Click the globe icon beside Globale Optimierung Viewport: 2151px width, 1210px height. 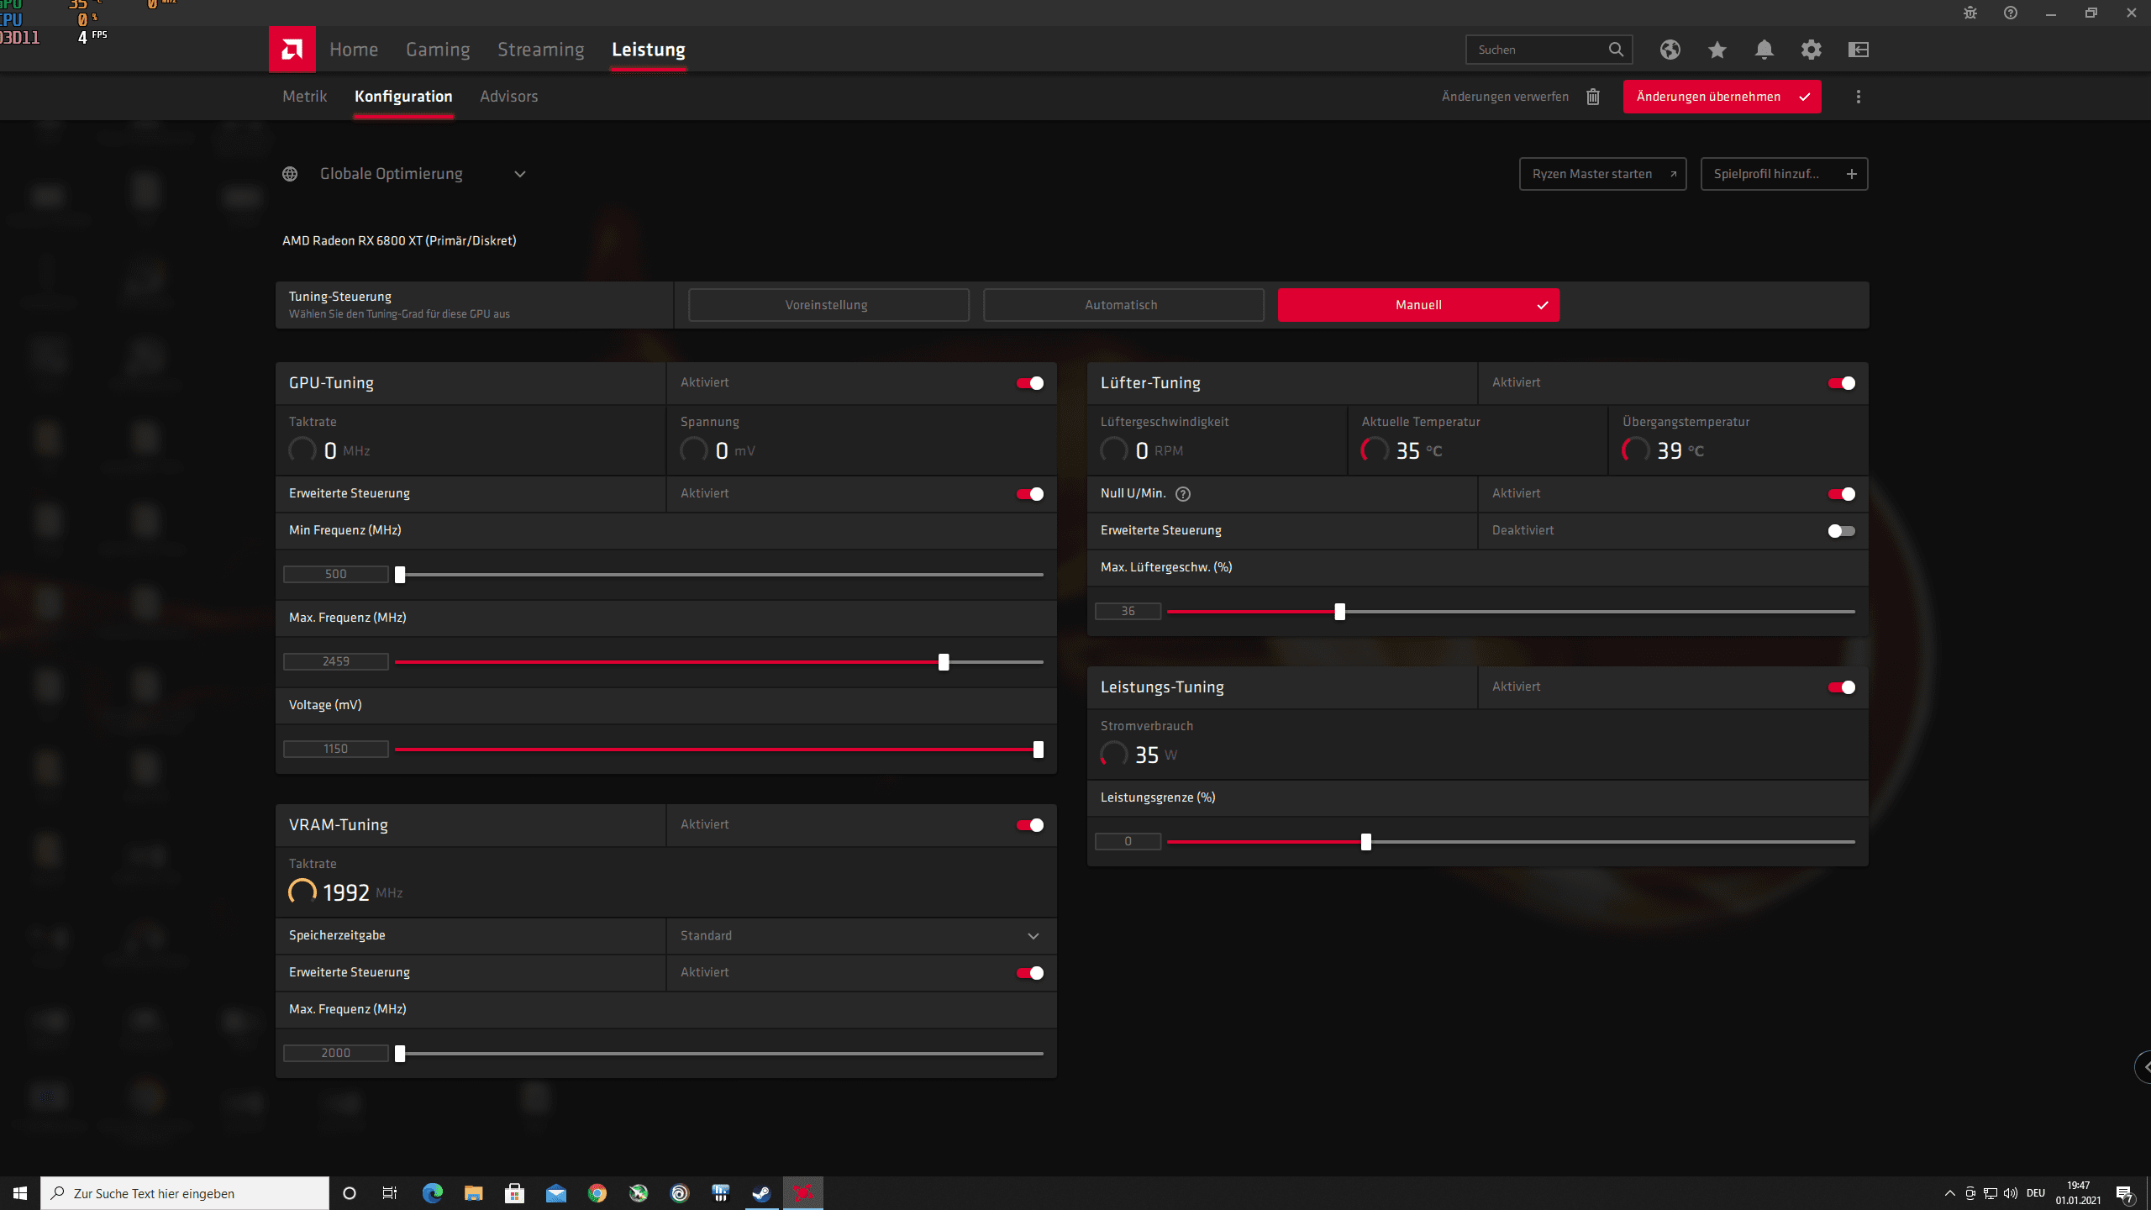290,174
